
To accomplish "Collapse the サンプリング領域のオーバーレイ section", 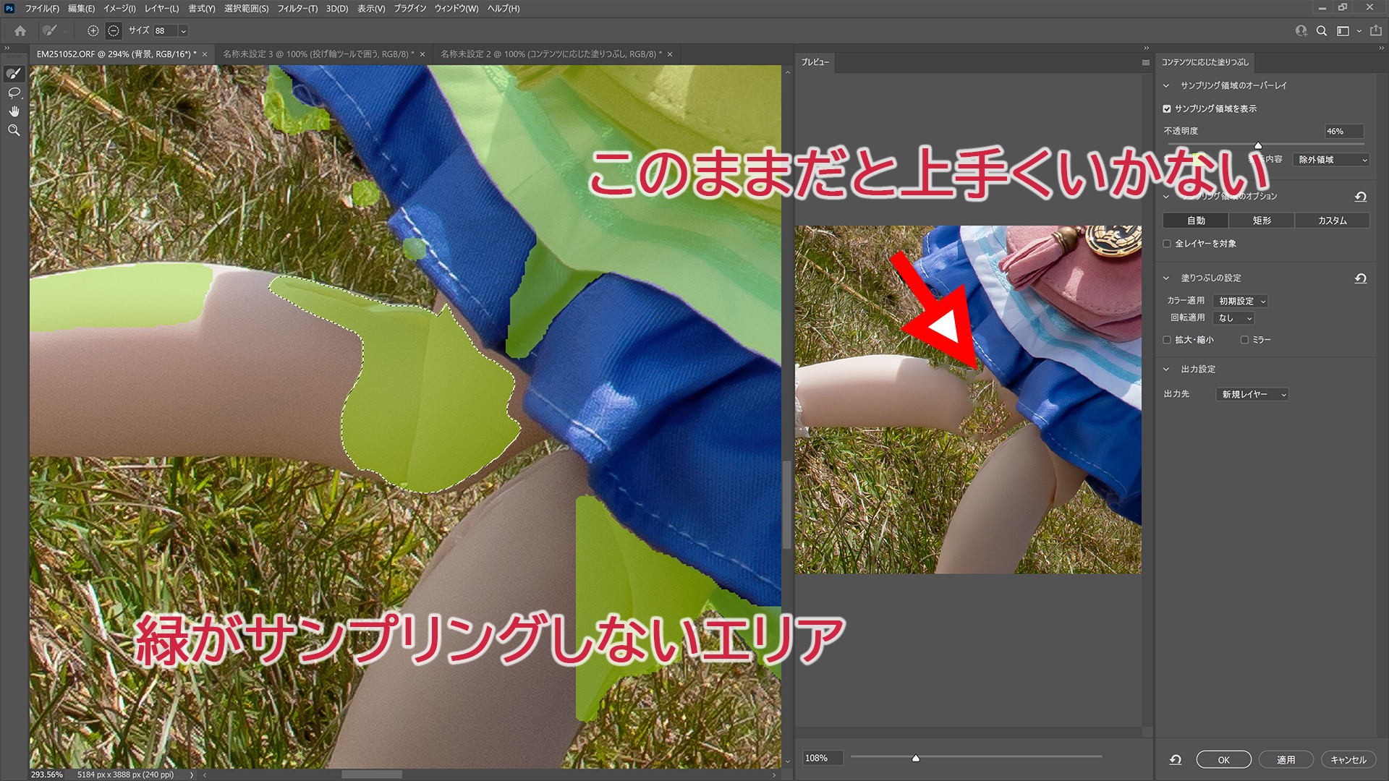I will coord(1166,85).
